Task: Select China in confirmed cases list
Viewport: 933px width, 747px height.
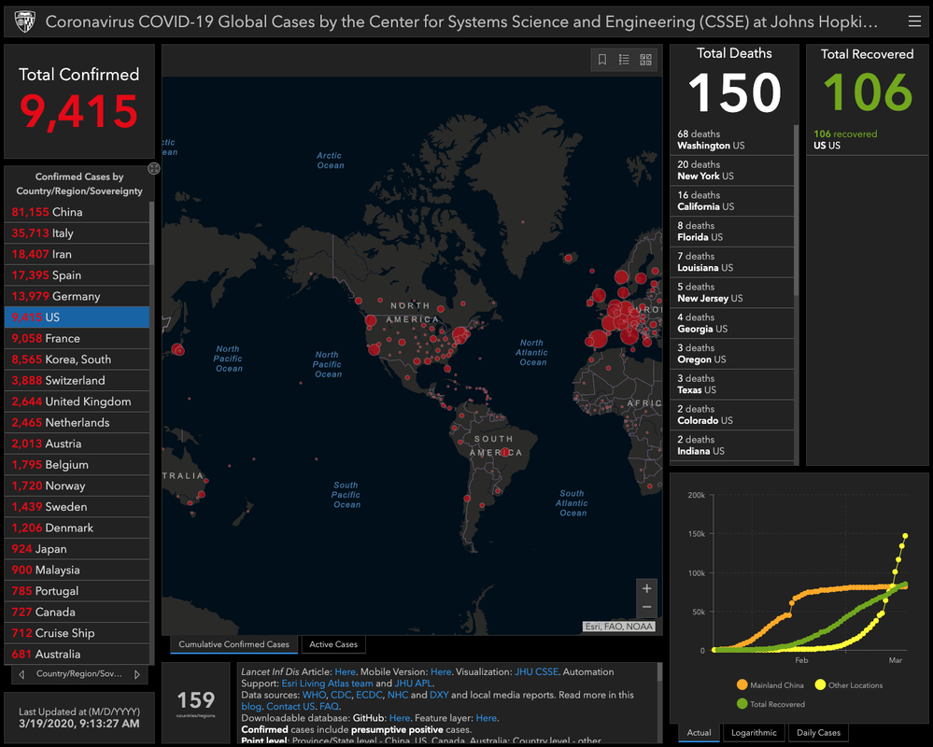Action: (77, 212)
